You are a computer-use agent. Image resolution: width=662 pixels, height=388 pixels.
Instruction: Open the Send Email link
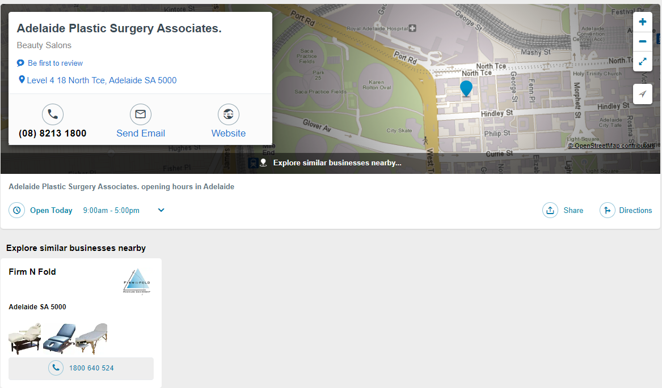pyautogui.click(x=141, y=133)
